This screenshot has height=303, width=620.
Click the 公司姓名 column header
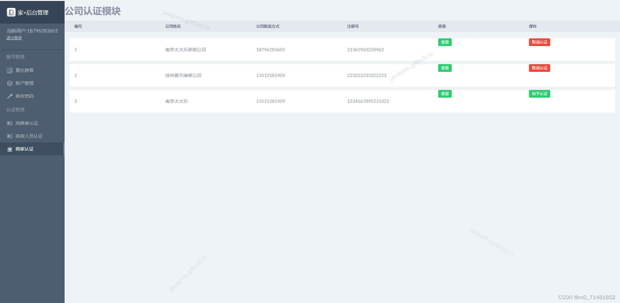[x=173, y=26]
